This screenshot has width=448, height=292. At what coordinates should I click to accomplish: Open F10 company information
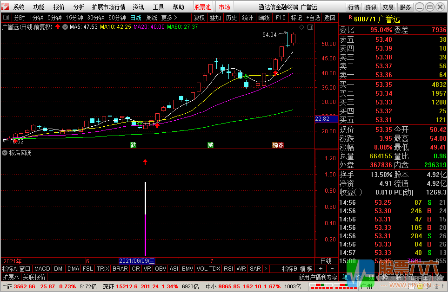tap(281, 18)
